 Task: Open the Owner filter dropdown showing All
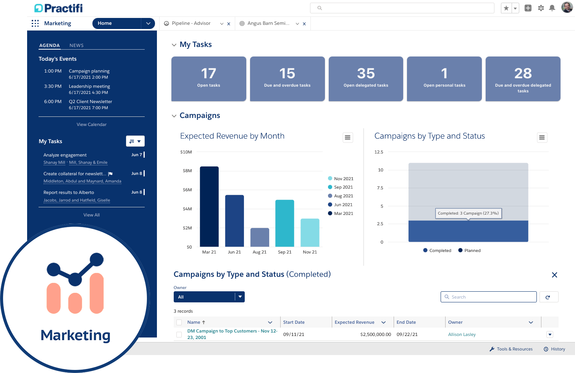(209, 297)
